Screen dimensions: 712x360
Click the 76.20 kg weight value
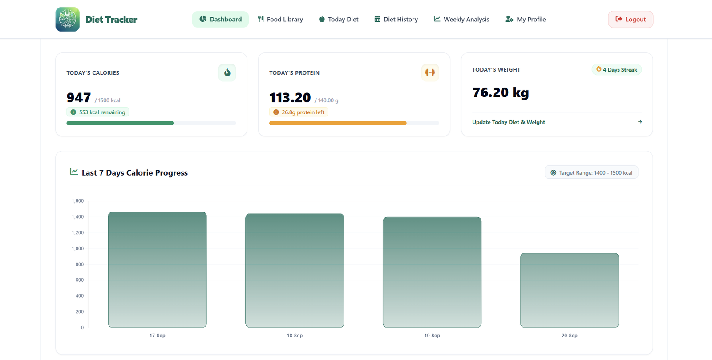[501, 92]
